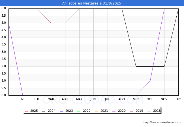Click the 2020 purple legend entry

tap(122, 111)
